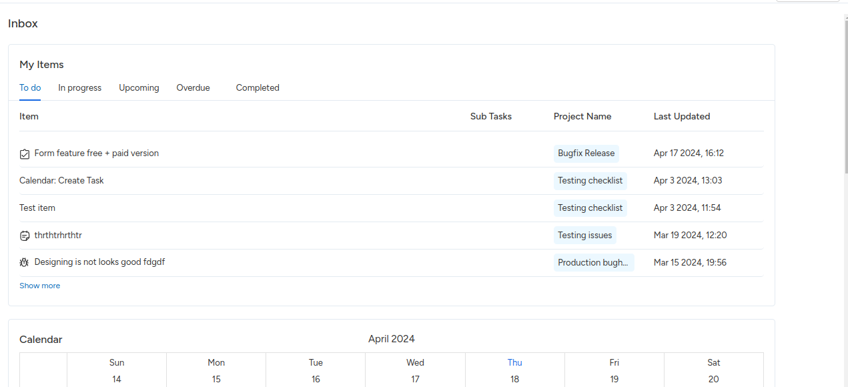Select Sun 14 in the calendar header
848x387 pixels.
pos(117,371)
